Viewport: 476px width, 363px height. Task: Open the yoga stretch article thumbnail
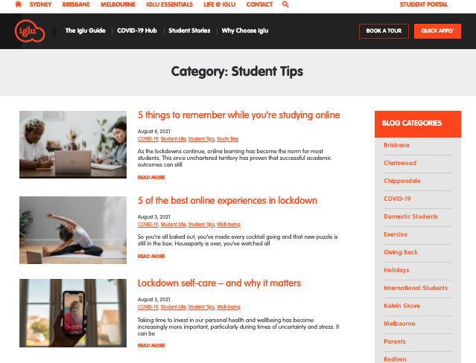[x=73, y=230]
